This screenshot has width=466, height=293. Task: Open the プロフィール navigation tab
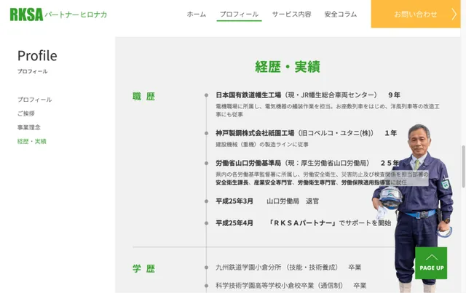239,14
